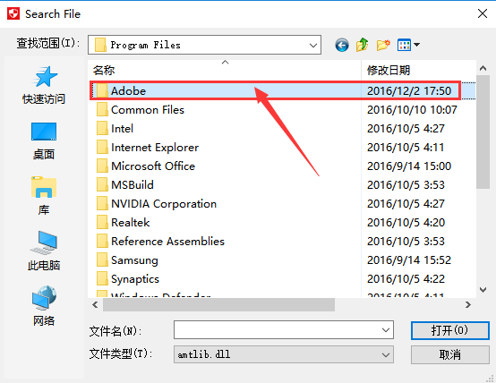
Task: Open Quick Access (快速访问) star shortcut
Action: (44, 85)
